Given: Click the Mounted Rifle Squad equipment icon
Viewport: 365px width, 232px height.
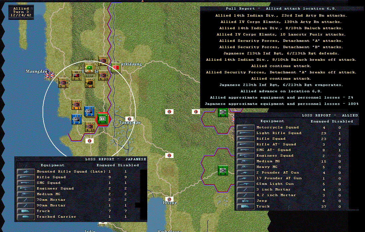Looking at the screenshot, I should [26, 172].
